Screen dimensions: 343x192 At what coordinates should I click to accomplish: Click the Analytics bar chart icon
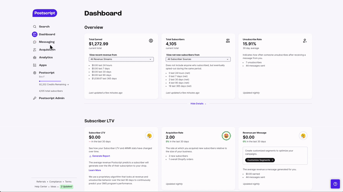coord(35,58)
